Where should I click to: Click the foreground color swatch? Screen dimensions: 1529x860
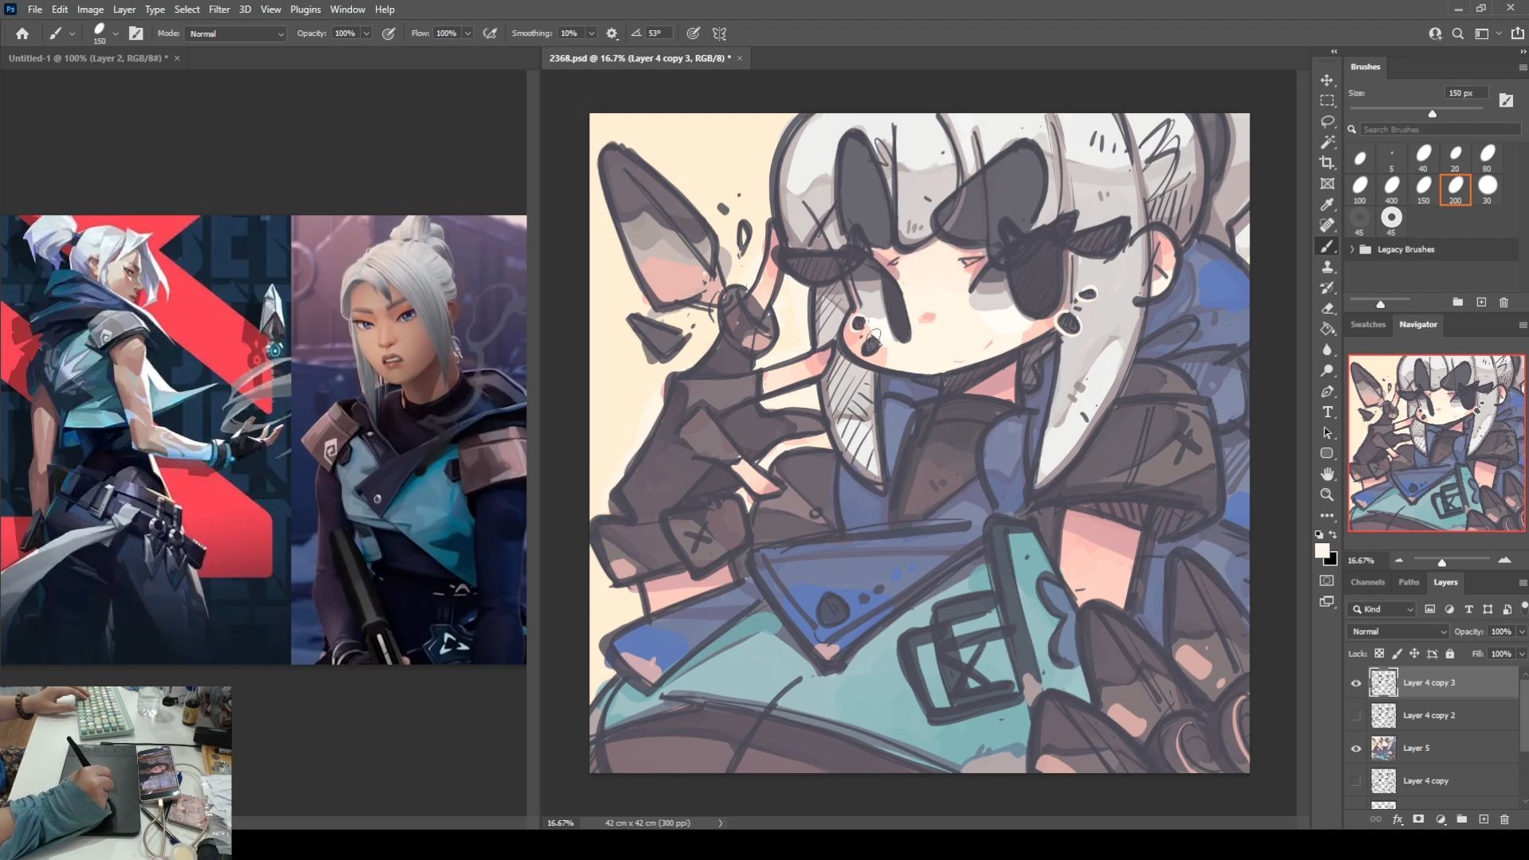click(1322, 551)
